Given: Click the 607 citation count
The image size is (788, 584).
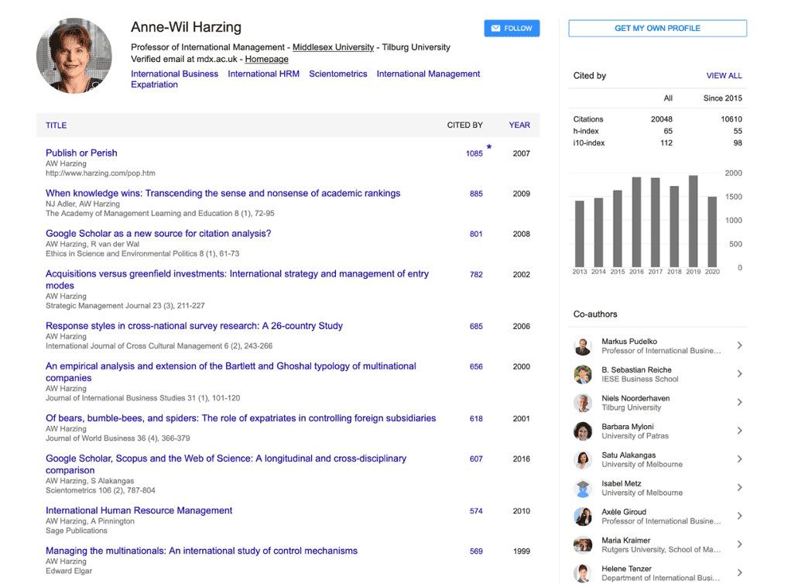Looking at the screenshot, I should [x=476, y=459].
